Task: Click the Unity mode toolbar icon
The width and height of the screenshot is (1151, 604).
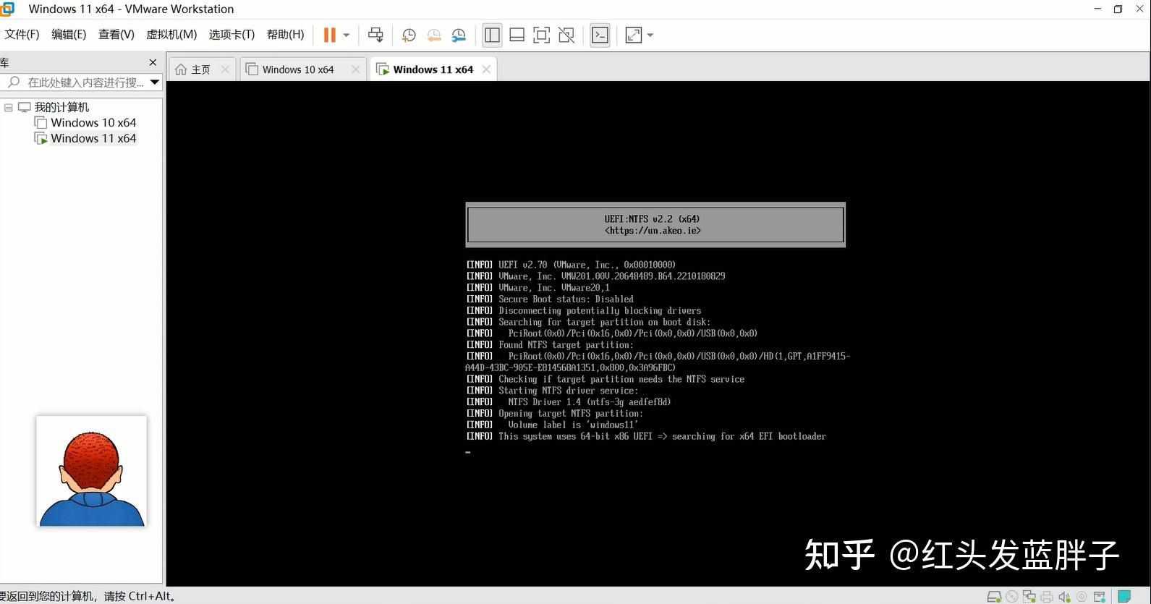Action: tap(566, 35)
